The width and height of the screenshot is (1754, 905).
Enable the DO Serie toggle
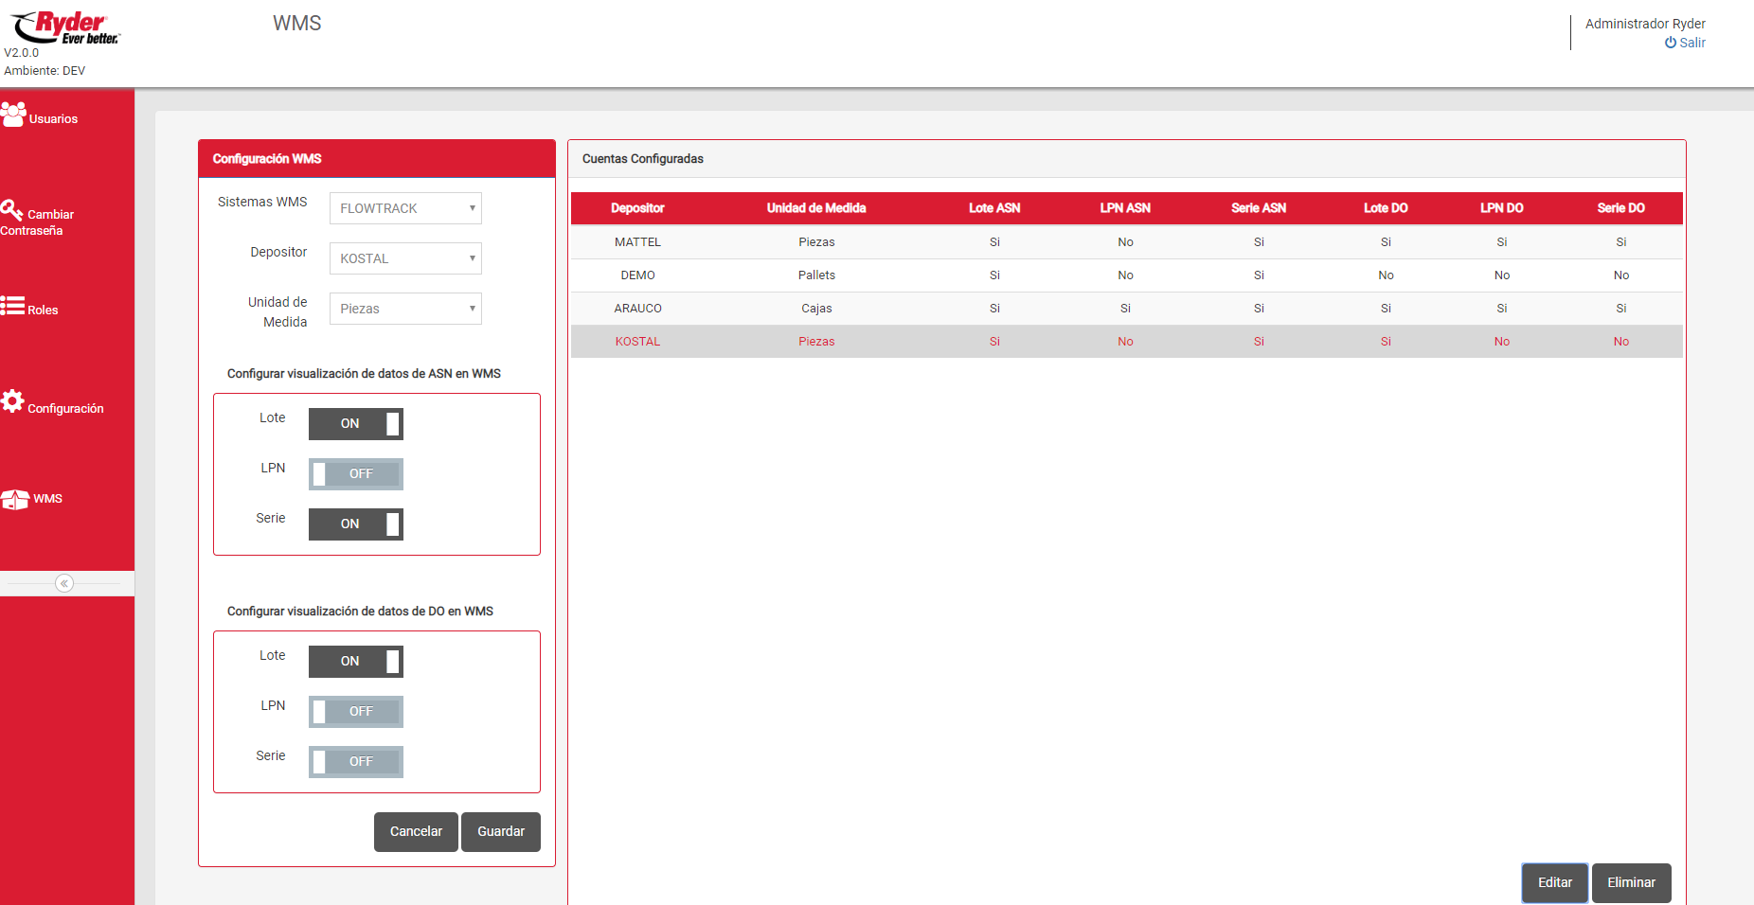(x=356, y=762)
